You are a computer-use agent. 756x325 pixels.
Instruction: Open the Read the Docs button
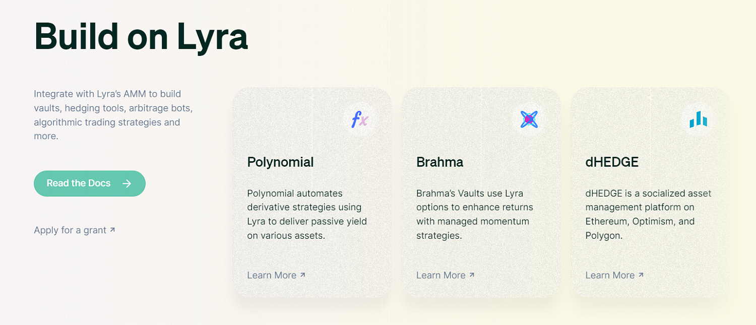click(90, 183)
